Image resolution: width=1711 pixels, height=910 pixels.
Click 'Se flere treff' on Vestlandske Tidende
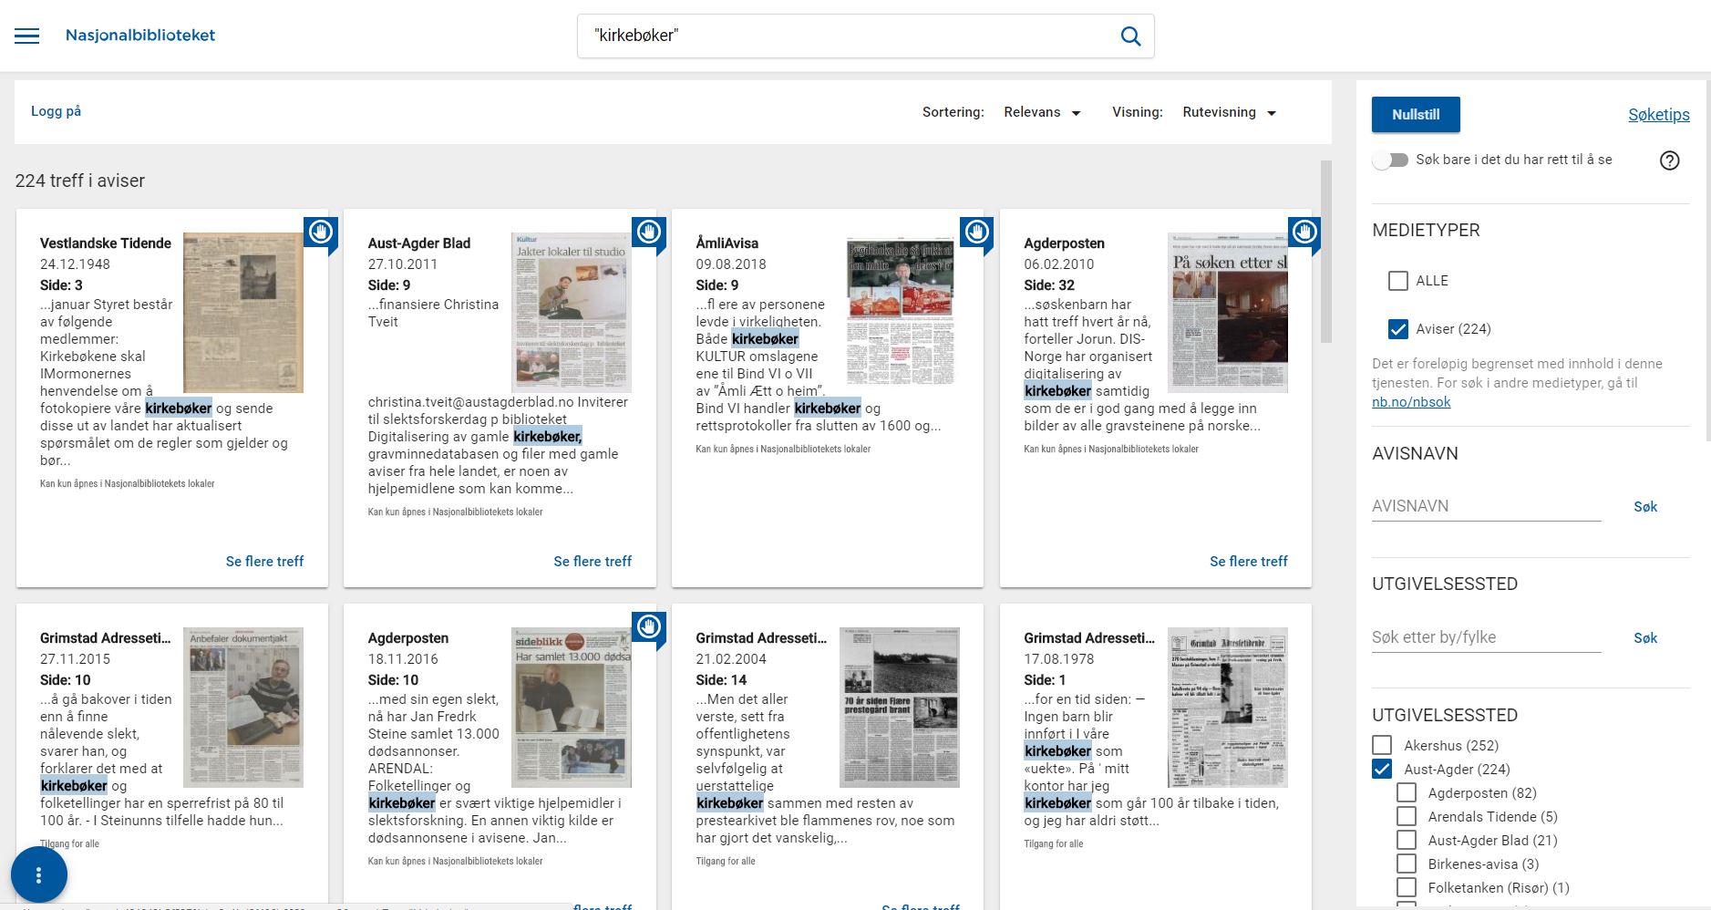[x=264, y=562]
